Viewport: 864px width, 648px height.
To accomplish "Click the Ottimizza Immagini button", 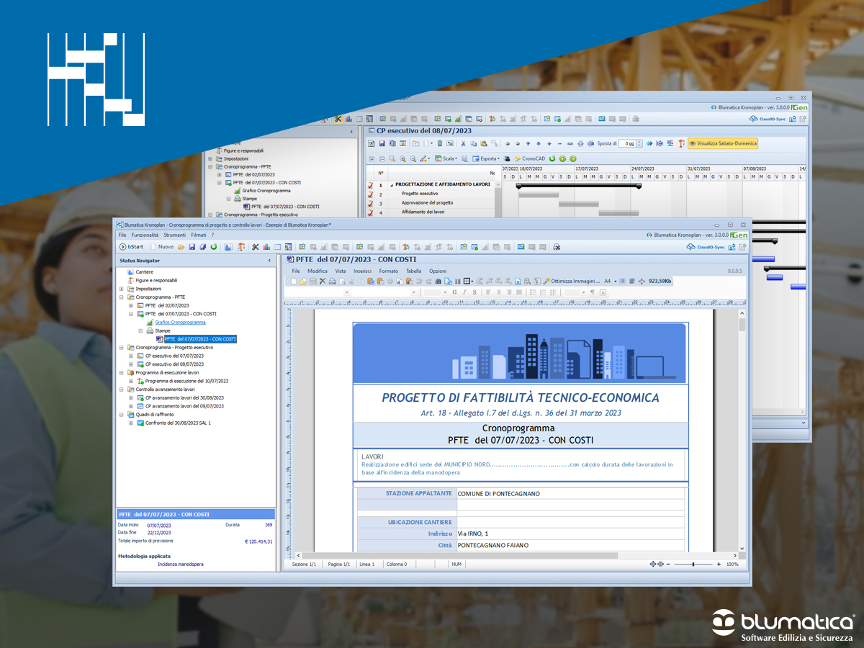I will coord(570,281).
